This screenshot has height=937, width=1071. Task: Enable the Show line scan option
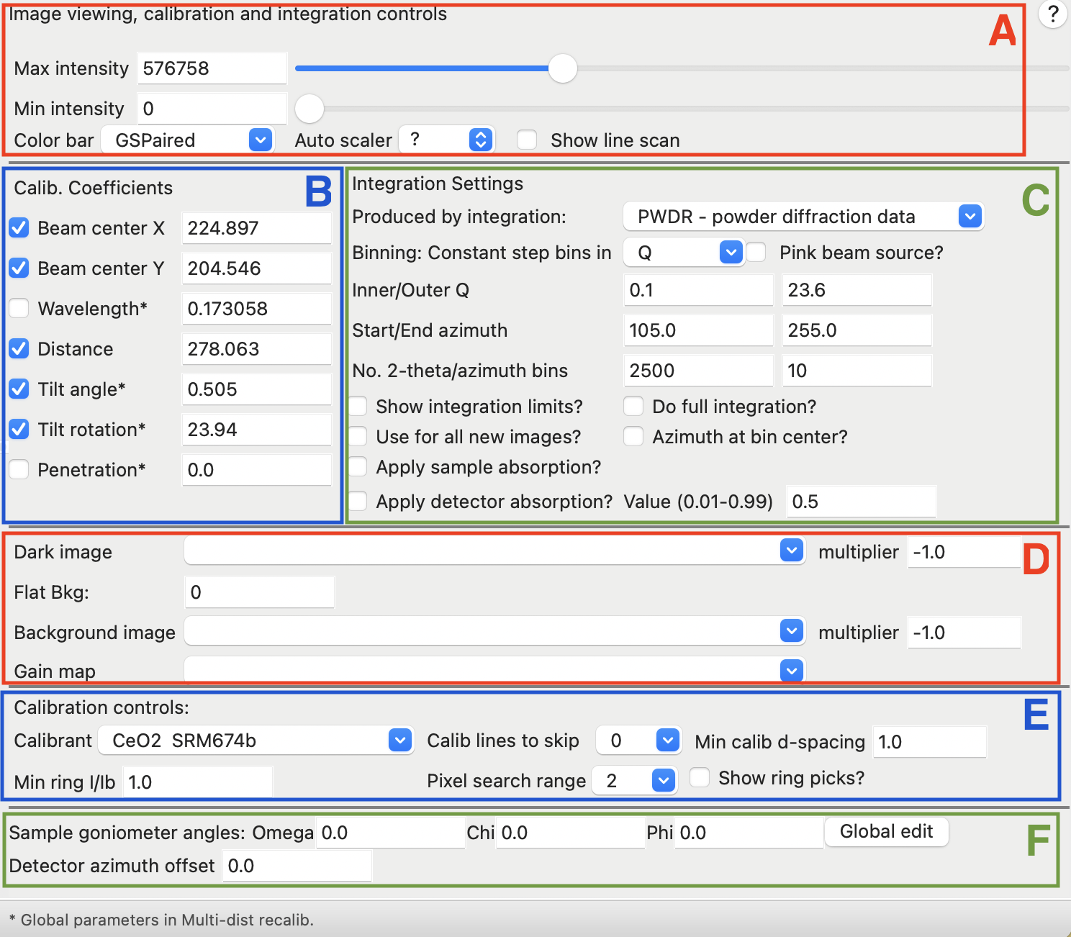527,140
